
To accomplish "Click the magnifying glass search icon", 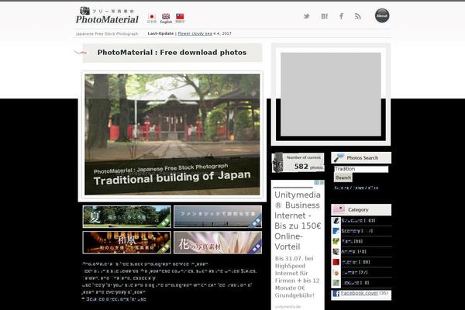I will pos(339,157).
